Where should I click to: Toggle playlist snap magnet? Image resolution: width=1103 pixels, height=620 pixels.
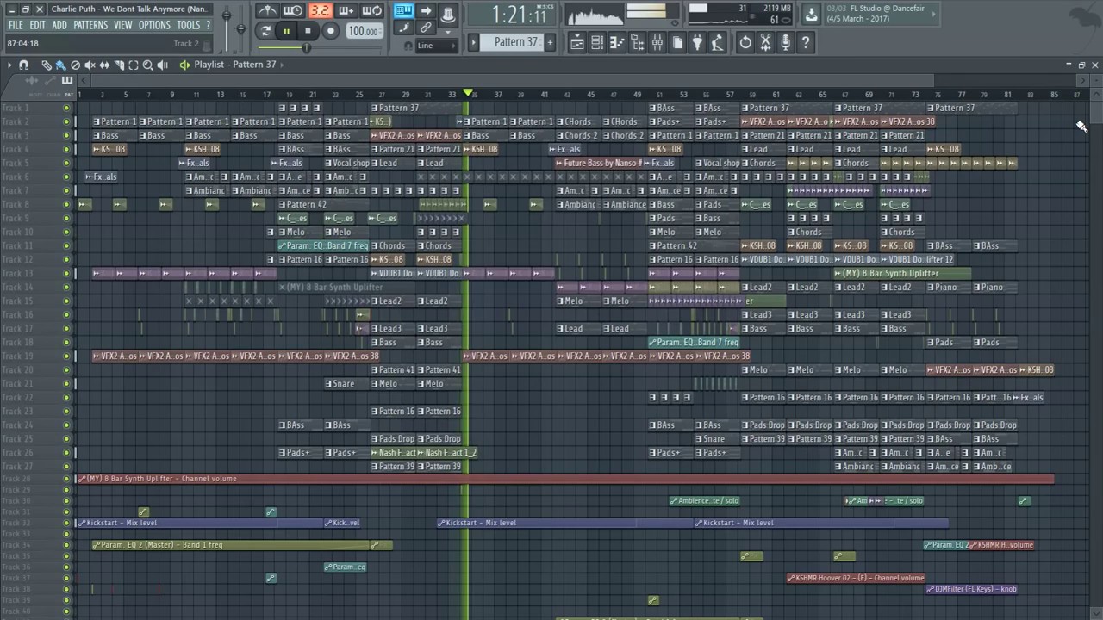click(23, 65)
